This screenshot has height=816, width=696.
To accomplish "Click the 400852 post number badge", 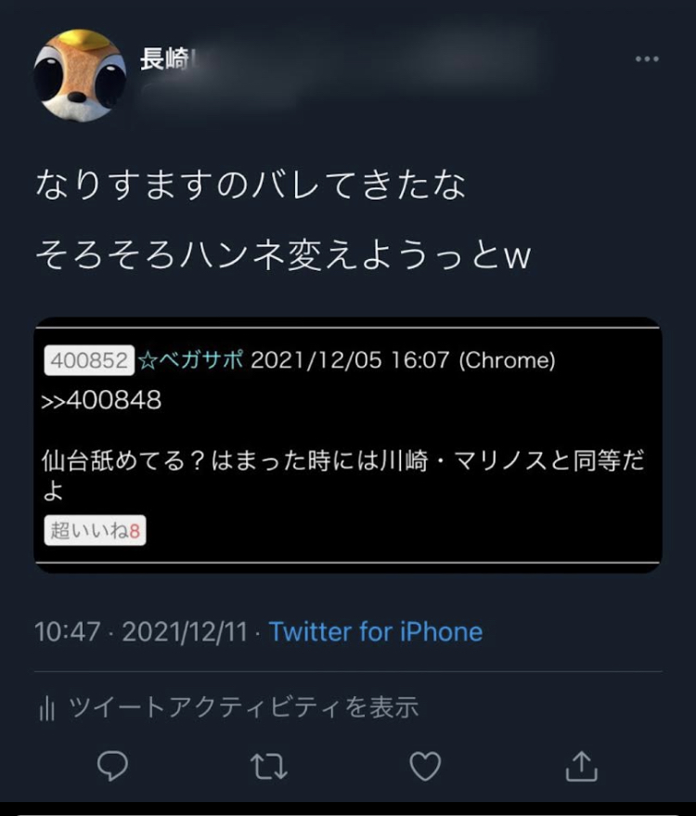I will click(89, 360).
